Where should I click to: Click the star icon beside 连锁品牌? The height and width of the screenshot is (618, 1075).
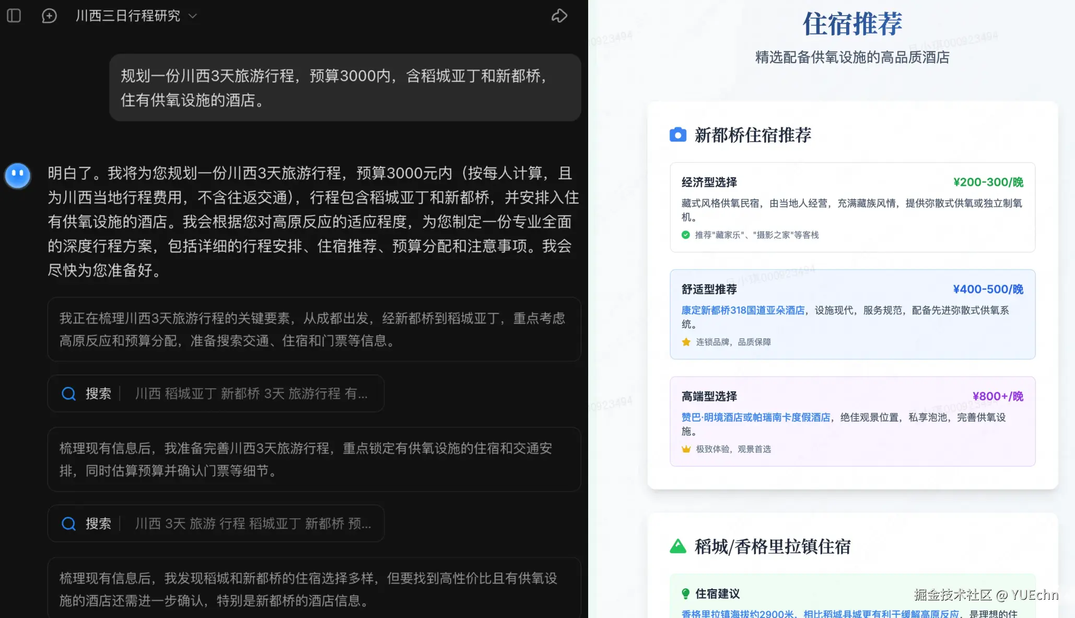(x=686, y=342)
